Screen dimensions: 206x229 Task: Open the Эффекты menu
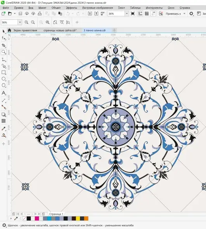[71, 8]
